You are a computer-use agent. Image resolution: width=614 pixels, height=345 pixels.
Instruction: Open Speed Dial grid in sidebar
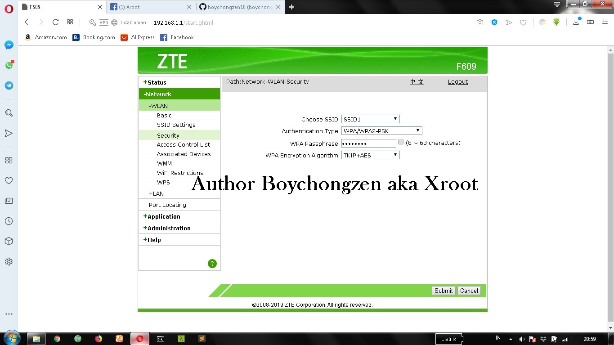(9, 160)
